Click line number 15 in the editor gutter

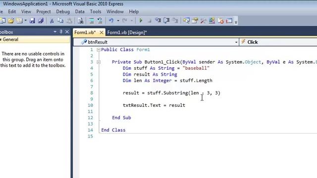coord(90,136)
